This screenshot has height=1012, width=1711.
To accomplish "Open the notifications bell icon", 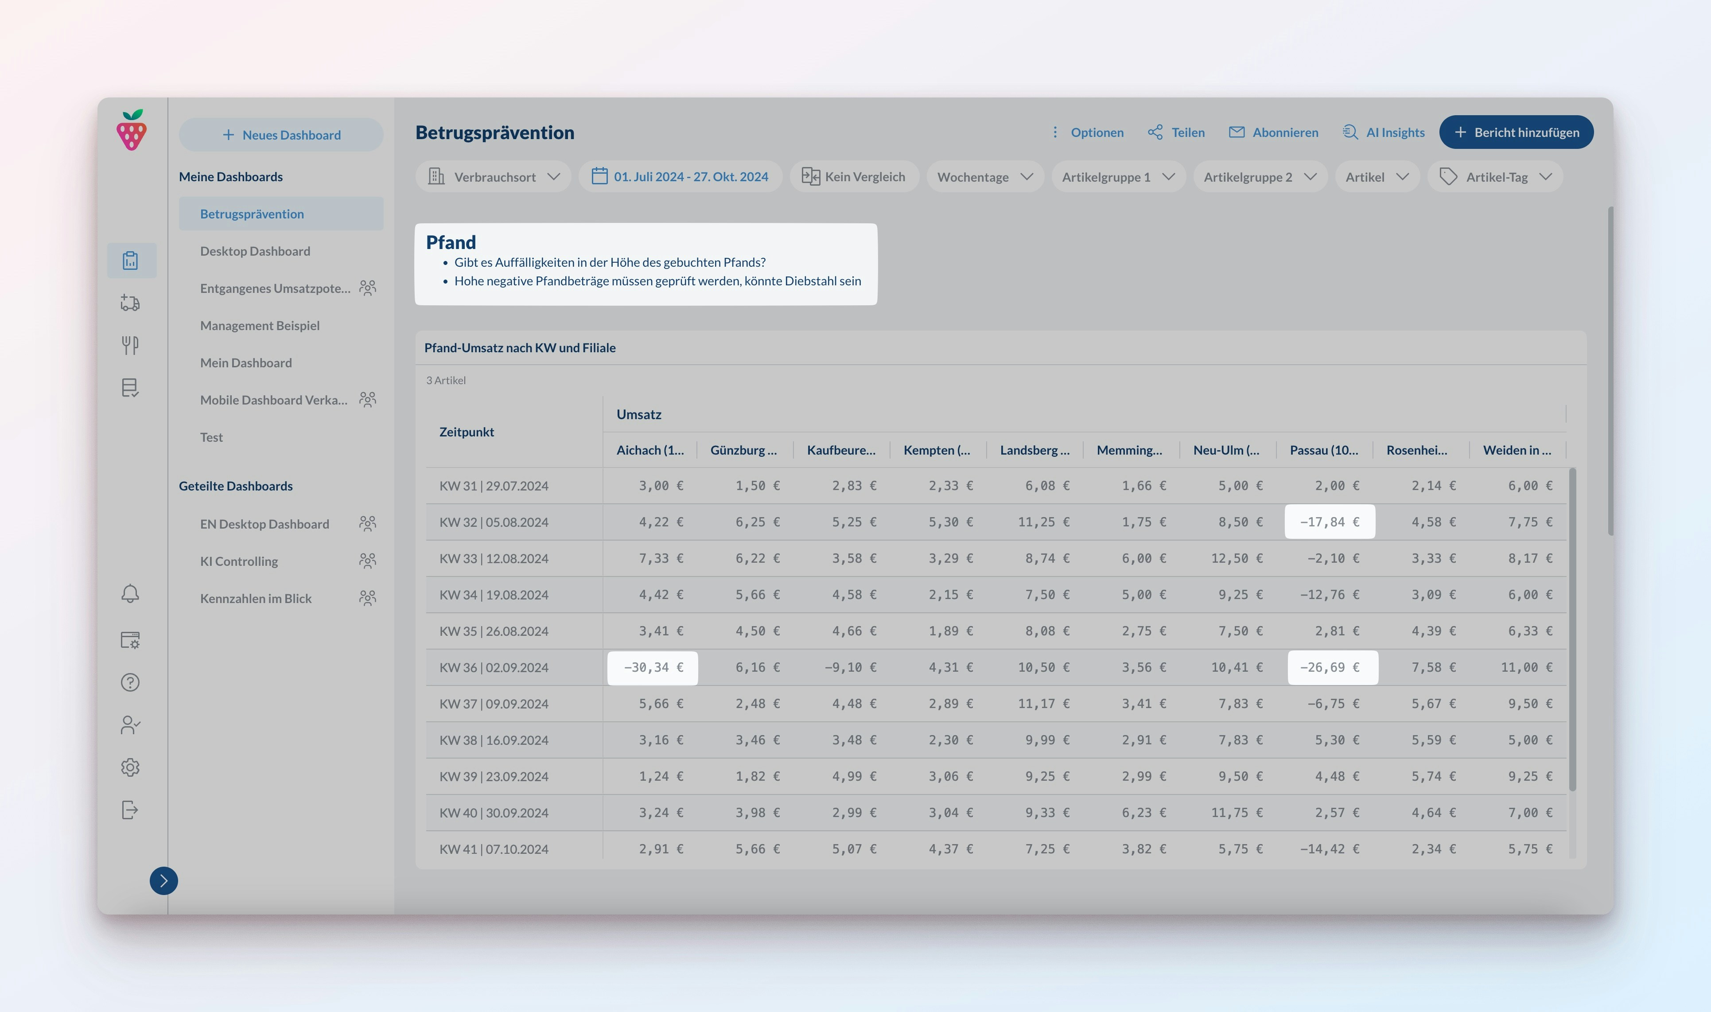I will click(130, 593).
